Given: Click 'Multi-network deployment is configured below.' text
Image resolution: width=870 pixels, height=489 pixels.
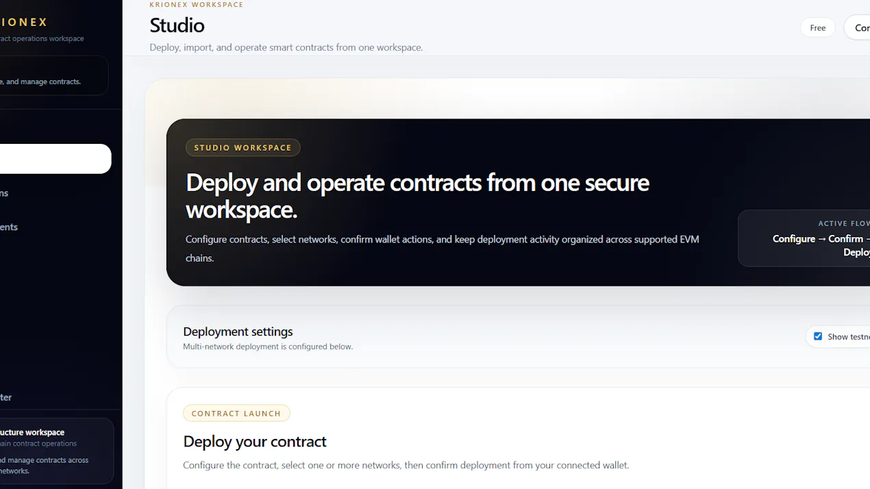Looking at the screenshot, I should pyautogui.click(x=268, y=347).
